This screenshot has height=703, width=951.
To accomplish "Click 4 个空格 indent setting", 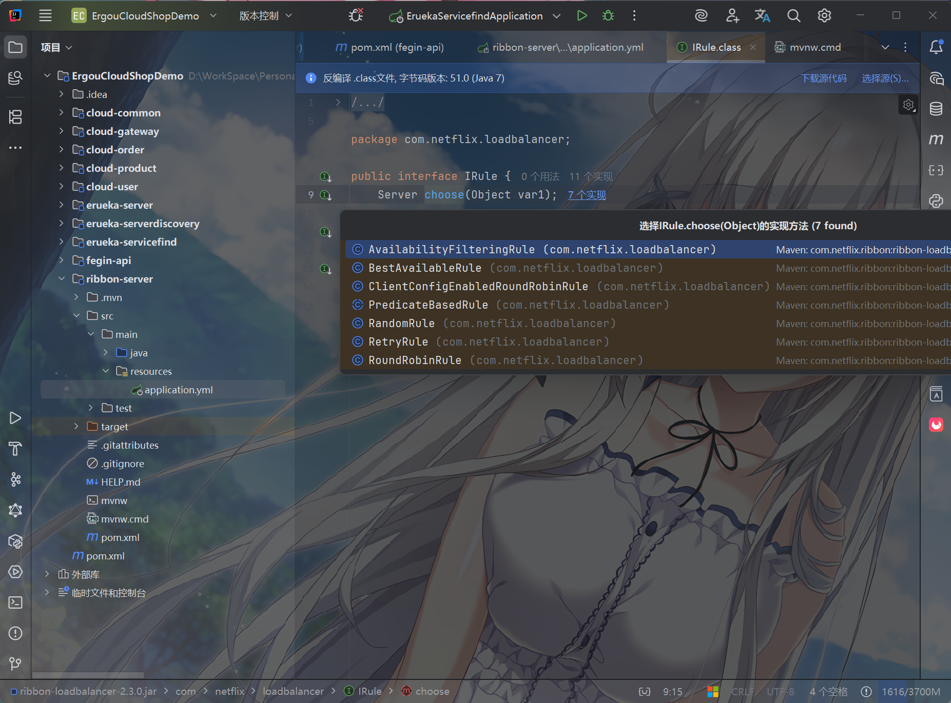I will pyautogui.click(x=828, y=691).
